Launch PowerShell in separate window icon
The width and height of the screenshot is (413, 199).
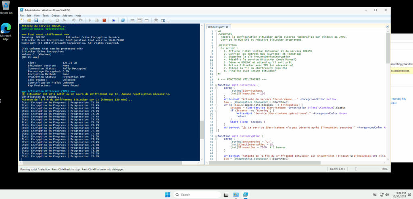click(123, 20)
